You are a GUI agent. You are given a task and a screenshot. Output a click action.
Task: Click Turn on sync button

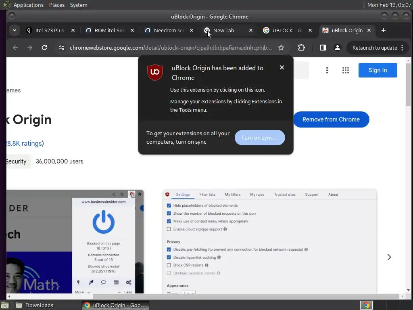260,138
